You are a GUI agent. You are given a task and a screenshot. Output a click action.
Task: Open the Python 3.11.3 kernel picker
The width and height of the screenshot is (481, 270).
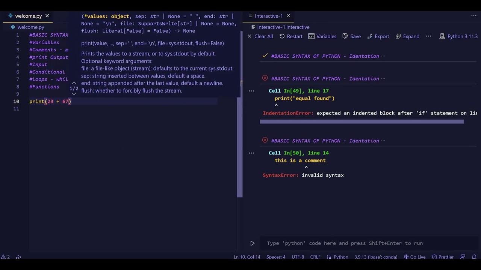coord(458,36)
